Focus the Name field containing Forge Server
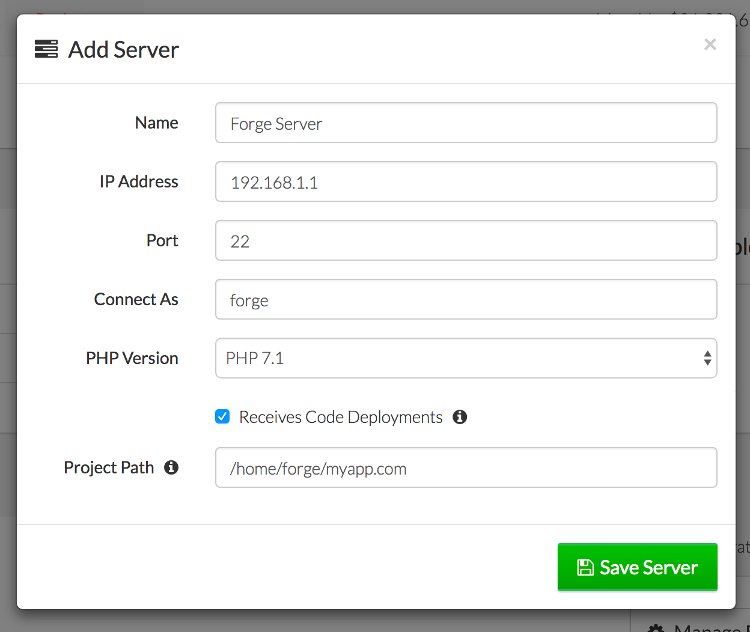This screenshot has width=750, height=632. click(466, 123)
